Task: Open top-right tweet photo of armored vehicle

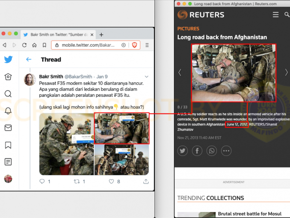Action: click(x=121, y=128)
